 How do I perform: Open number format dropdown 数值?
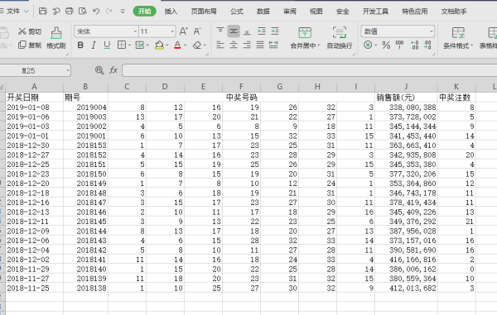(431, 31)
